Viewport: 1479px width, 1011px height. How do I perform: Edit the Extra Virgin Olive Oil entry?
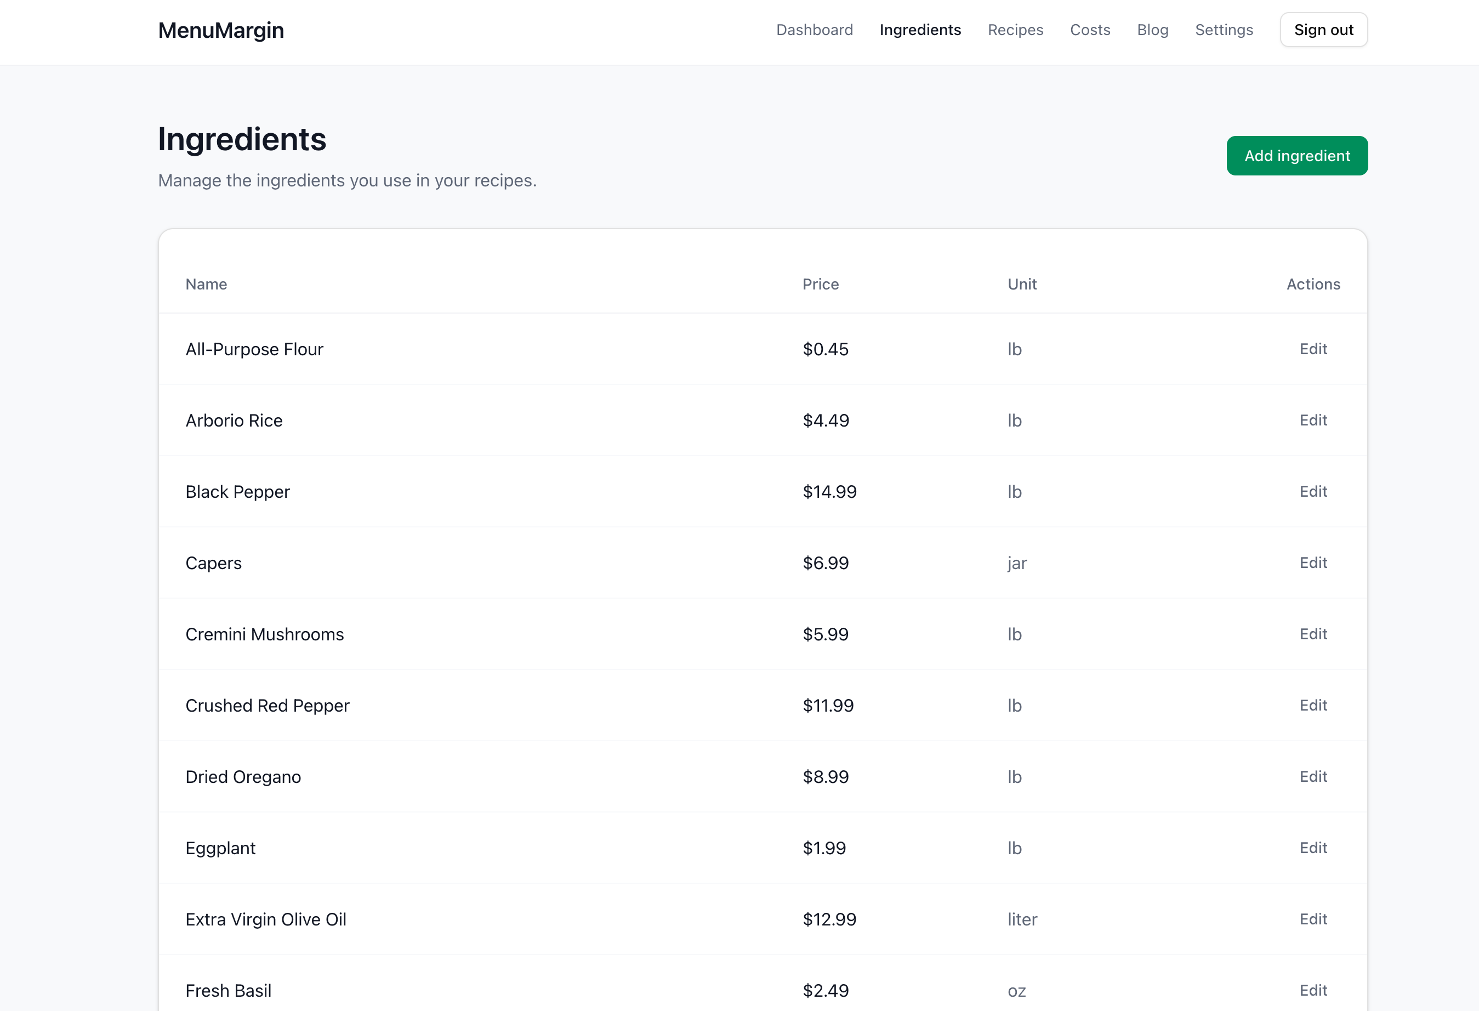coord(1313,919)
